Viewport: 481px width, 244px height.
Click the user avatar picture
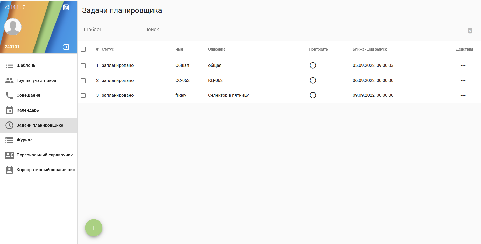coord(13,27)
